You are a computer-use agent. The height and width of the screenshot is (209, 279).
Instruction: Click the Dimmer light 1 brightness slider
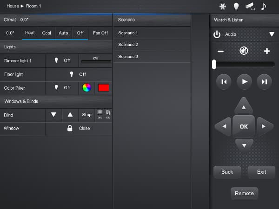(96, 61)
